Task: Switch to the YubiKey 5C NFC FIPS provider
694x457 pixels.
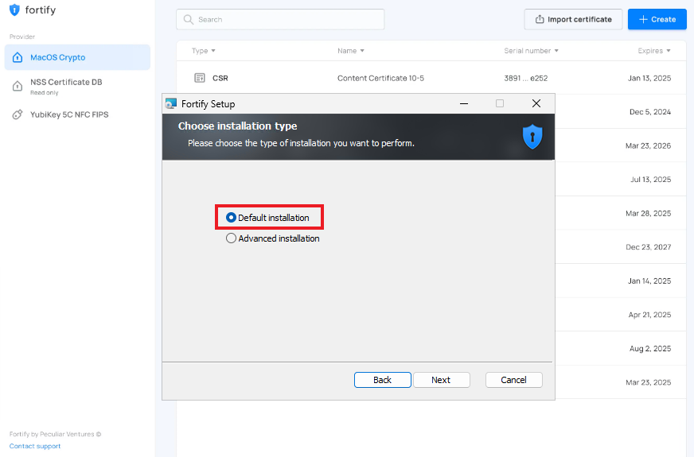Action: coord(69,114)
